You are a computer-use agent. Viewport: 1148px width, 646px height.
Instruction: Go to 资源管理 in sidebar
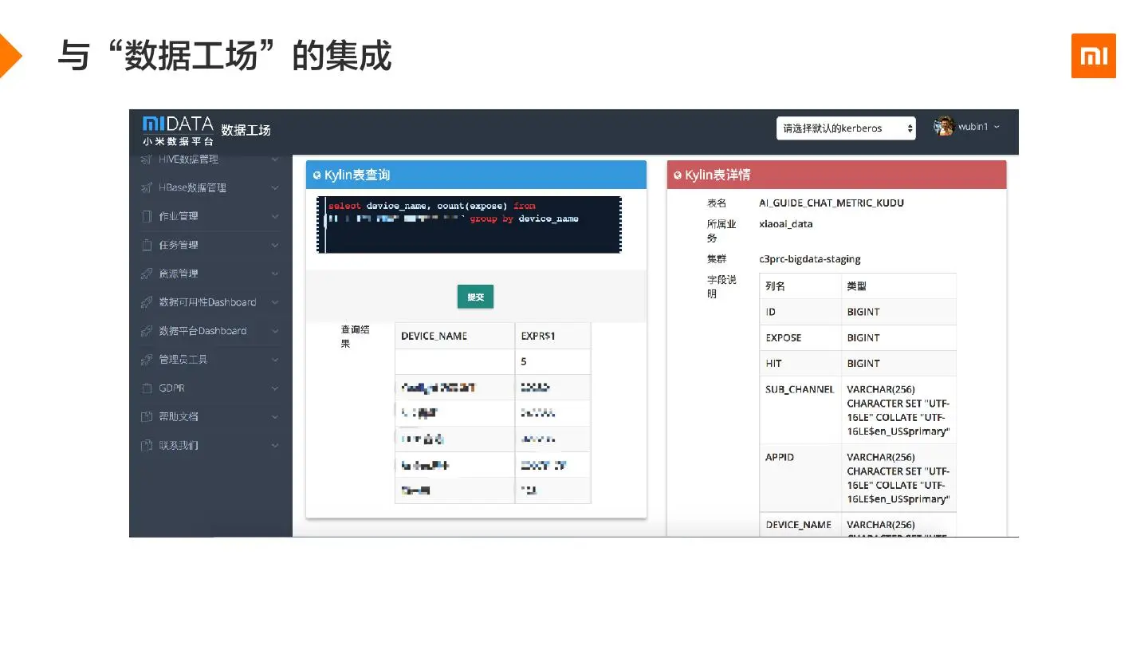179,274
